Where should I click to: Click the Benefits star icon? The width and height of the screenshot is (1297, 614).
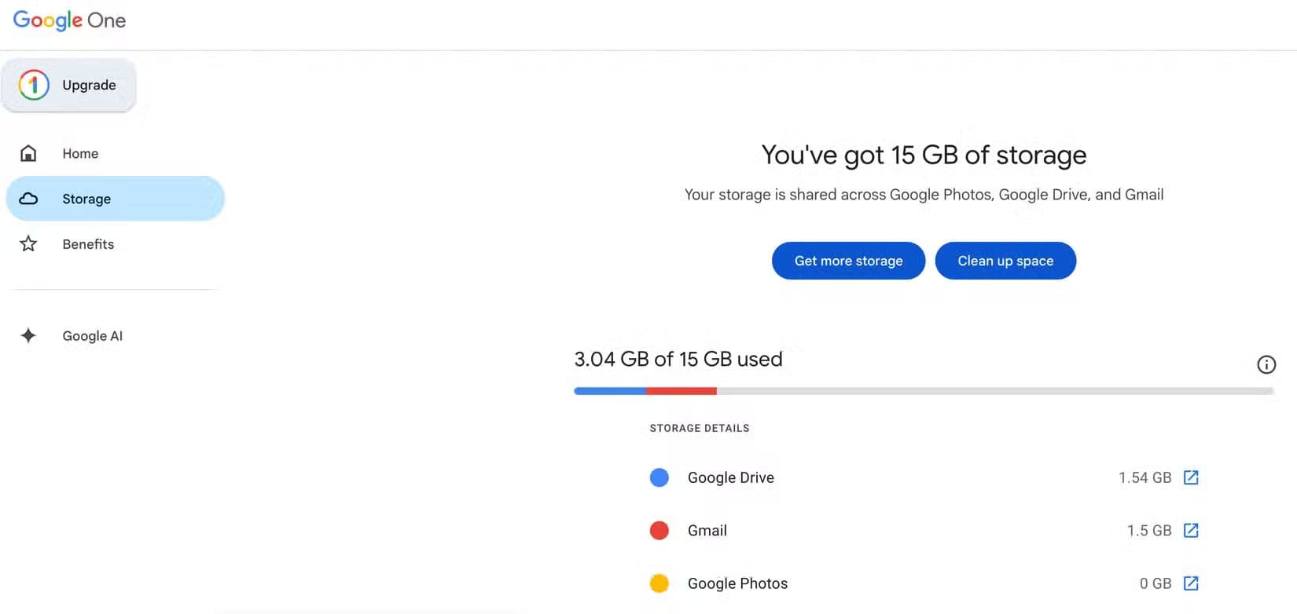[x=28, y=244]
